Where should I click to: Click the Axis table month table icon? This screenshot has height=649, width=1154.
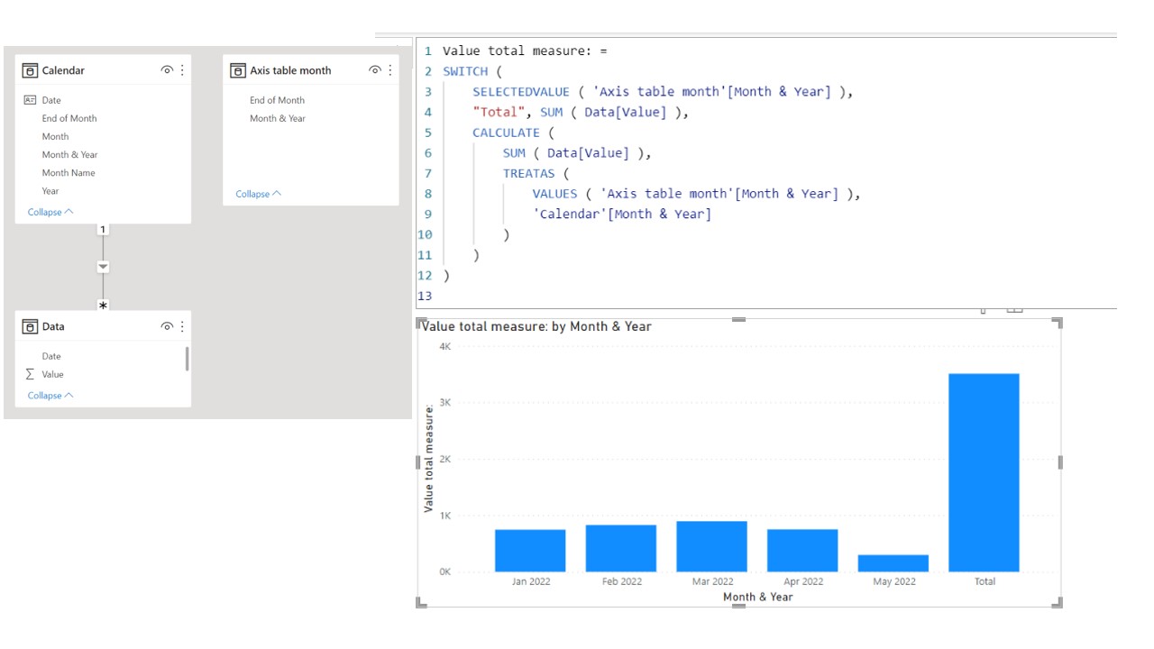238,70
